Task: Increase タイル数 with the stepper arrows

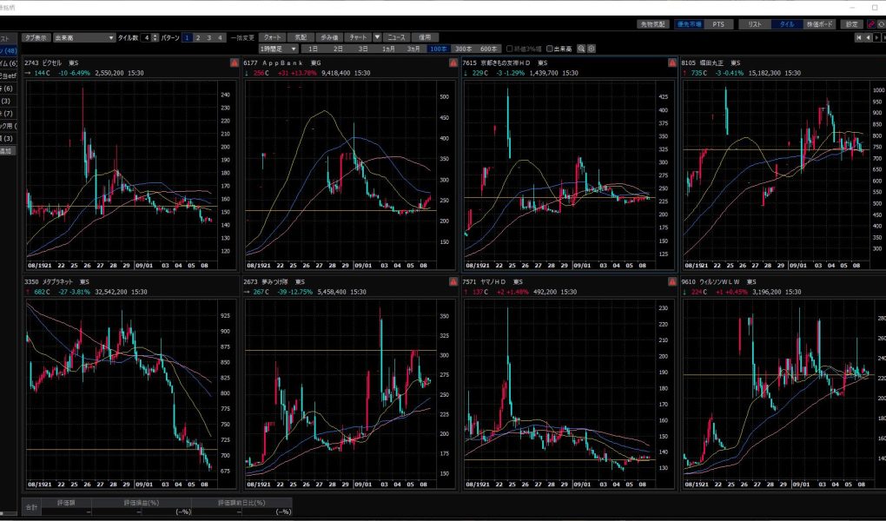Action: (x=155, y=36)
